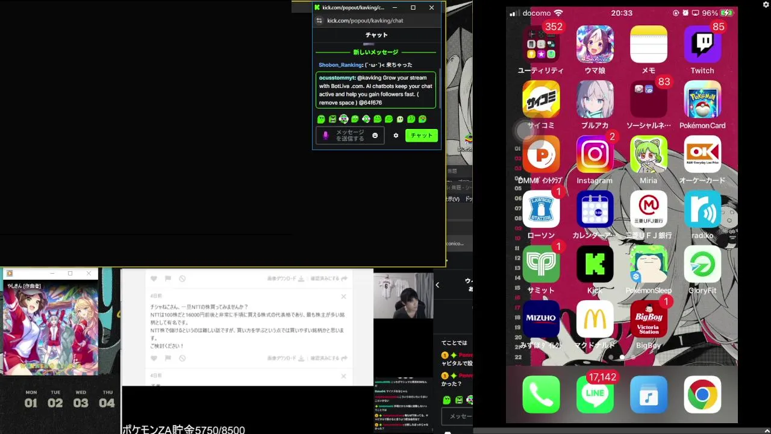771x434 pixels.
Task: Click 確認済みにする below the NTT comment
Action: point(329,358)
